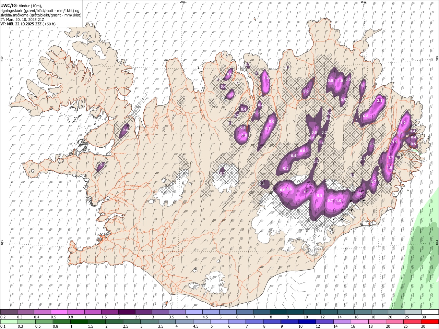Screen dimensions: 439x329
Task: Pick the darkest green swatch after 1 on bottom scale
Action: 79,321
